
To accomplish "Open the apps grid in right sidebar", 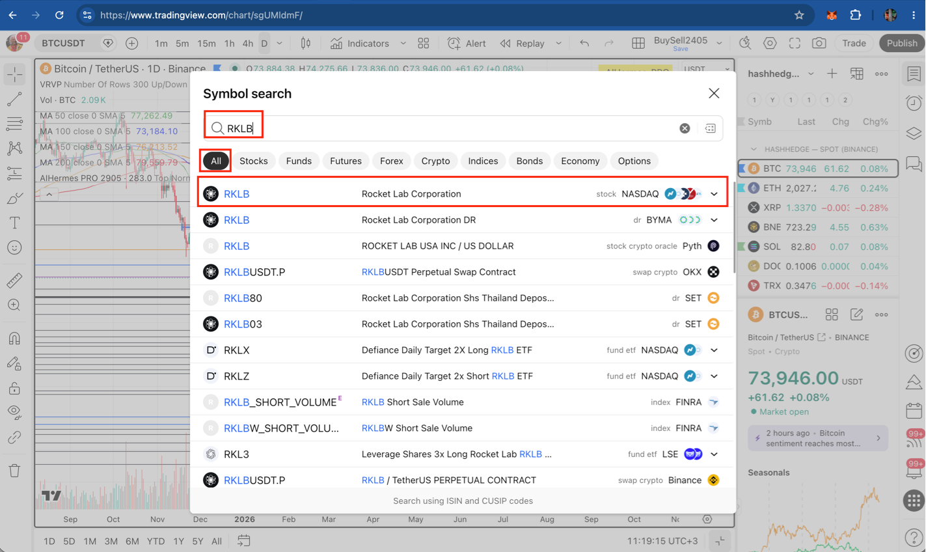I will [x=914, y=500].
